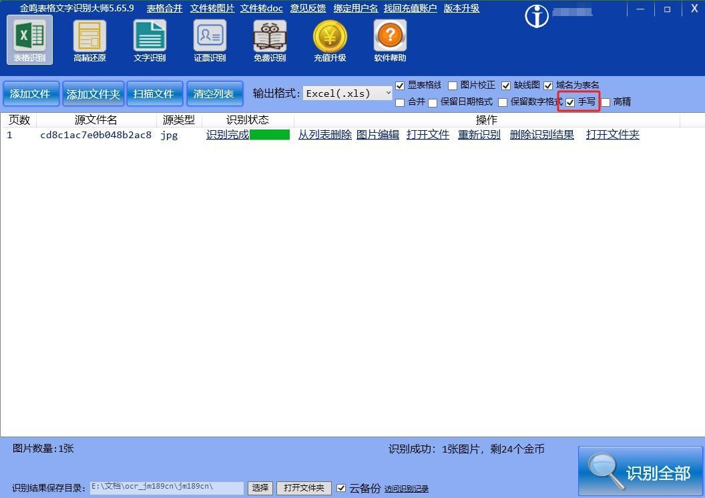Click the 添加文件夹 button
Image resolution: width=705 pixels, height=498 pixels.
click(x=93, y=93)
